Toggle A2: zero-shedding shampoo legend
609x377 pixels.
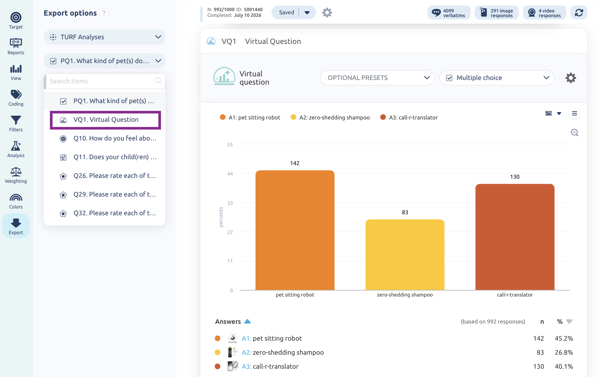click(x=330, y=117)
